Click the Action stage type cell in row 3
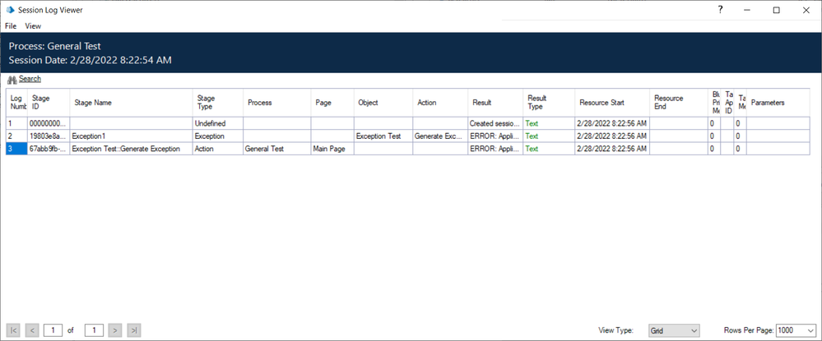The width and height of the screenshot is (822, 341). (218, 149)
